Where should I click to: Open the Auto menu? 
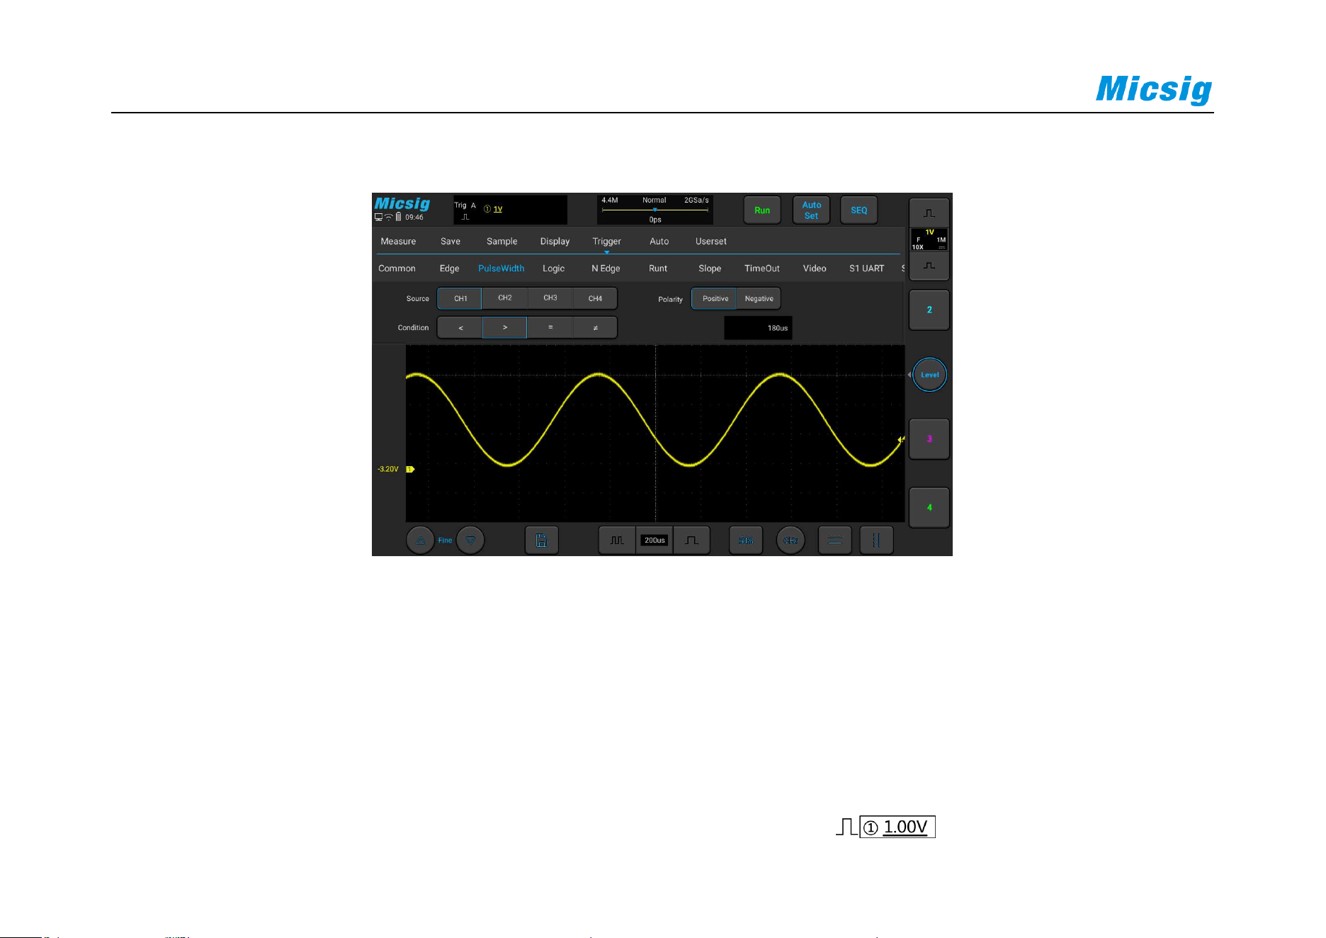click(659, 242)
